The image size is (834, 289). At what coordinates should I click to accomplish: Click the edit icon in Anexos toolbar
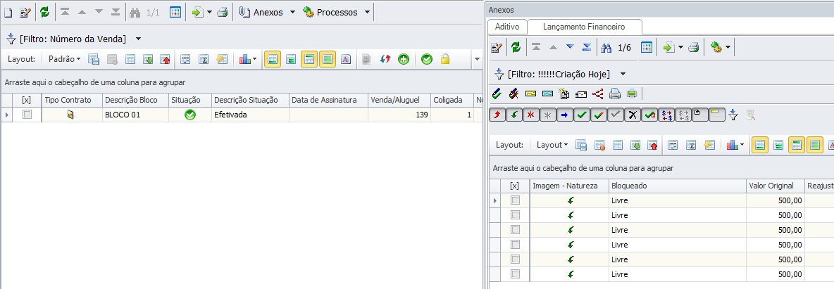point(496,47)
